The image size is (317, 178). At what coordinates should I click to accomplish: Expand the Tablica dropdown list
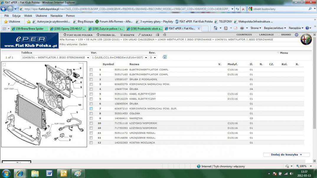[88, 57]
